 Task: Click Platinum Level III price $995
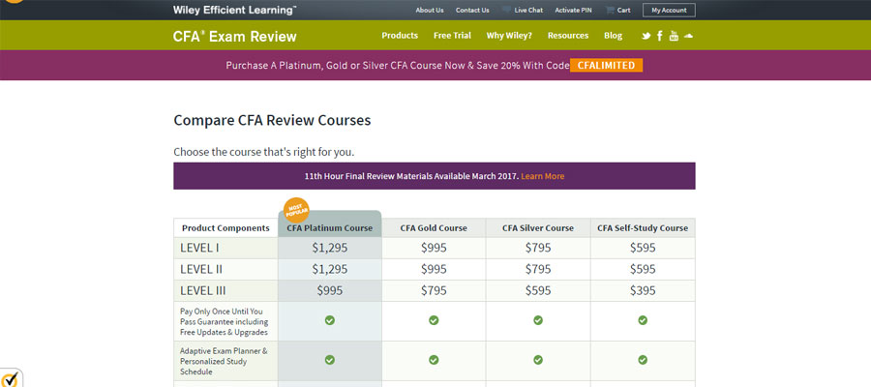pos(329,290)
